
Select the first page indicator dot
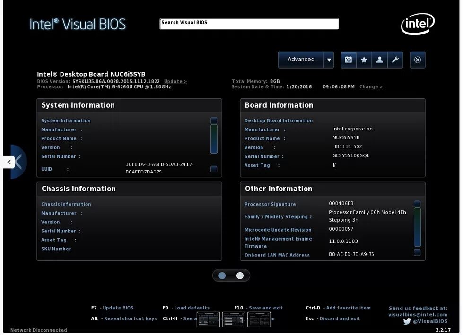pyautogui.click(x=222, y=275)
